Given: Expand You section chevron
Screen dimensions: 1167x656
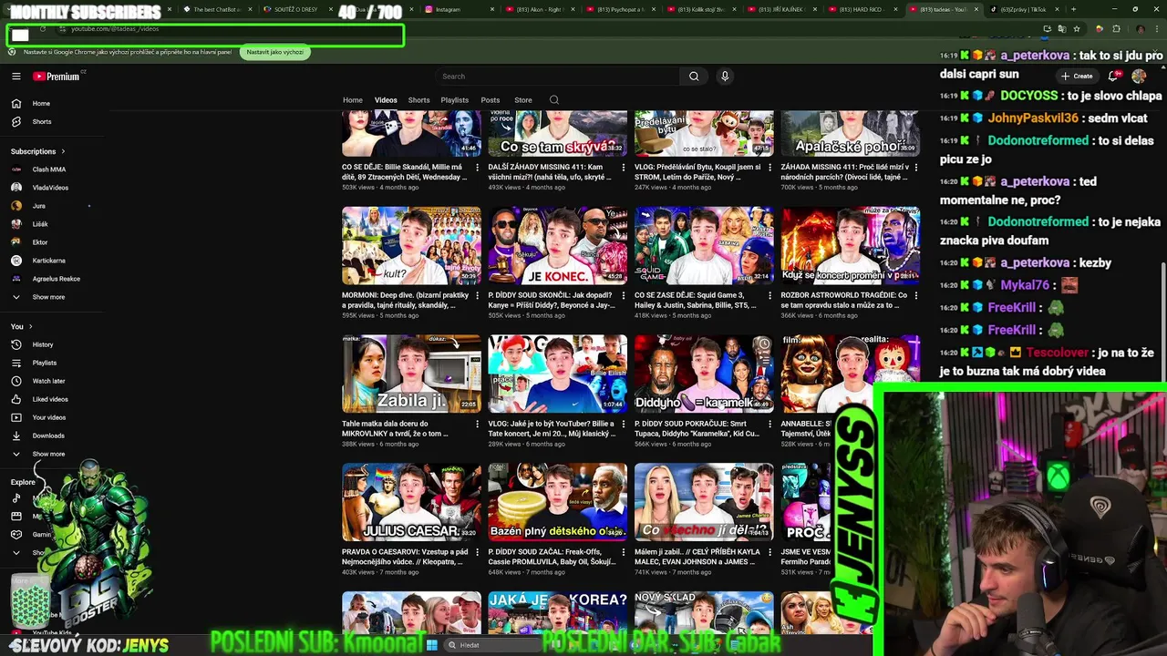Looking at the screenshot, I should (x=30, y=326).
